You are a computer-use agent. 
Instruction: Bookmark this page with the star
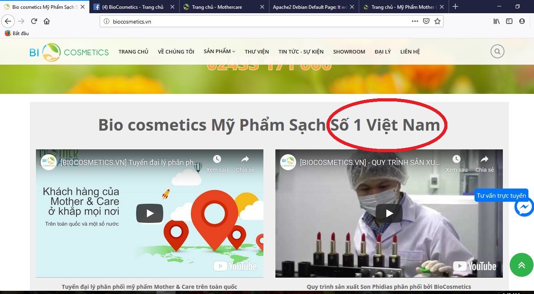437,22
